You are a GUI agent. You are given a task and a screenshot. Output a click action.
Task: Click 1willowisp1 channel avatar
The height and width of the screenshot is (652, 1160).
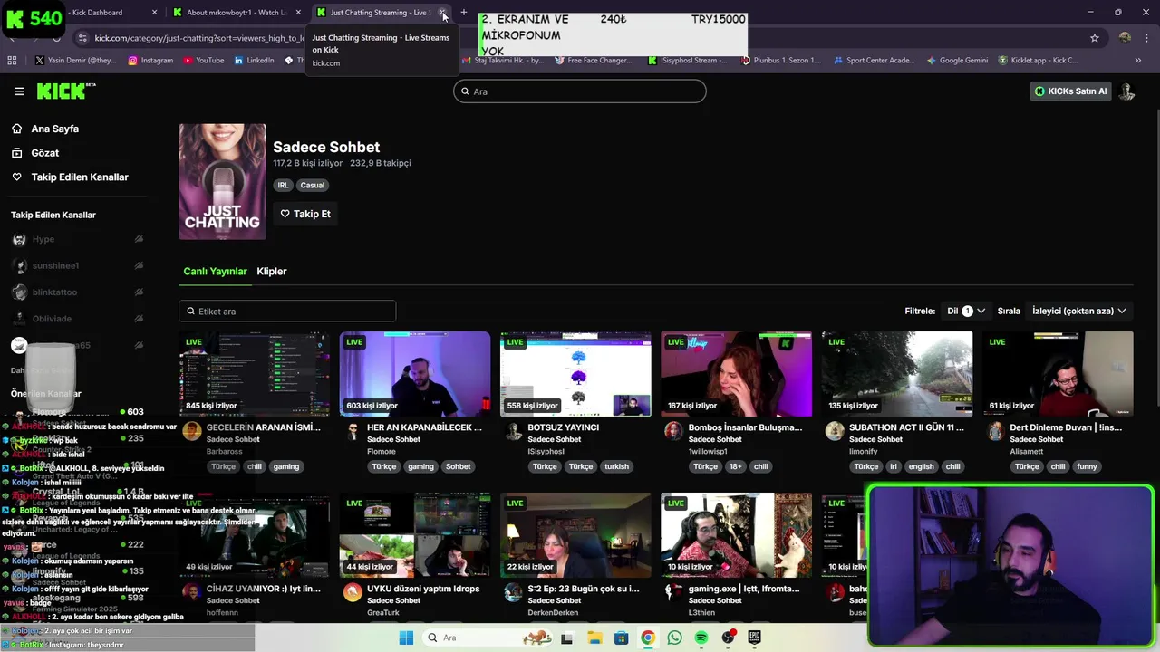point(674,431)
